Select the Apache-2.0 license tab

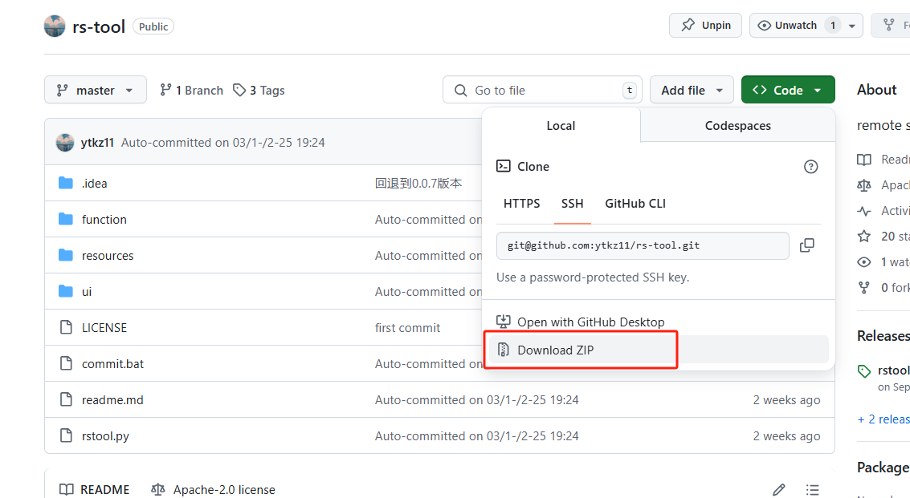tap(213, 489)
